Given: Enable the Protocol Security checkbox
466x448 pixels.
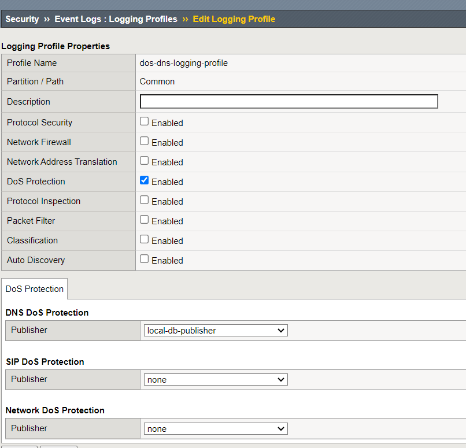Looking at the screenshot, I should (x=145, y=122).
